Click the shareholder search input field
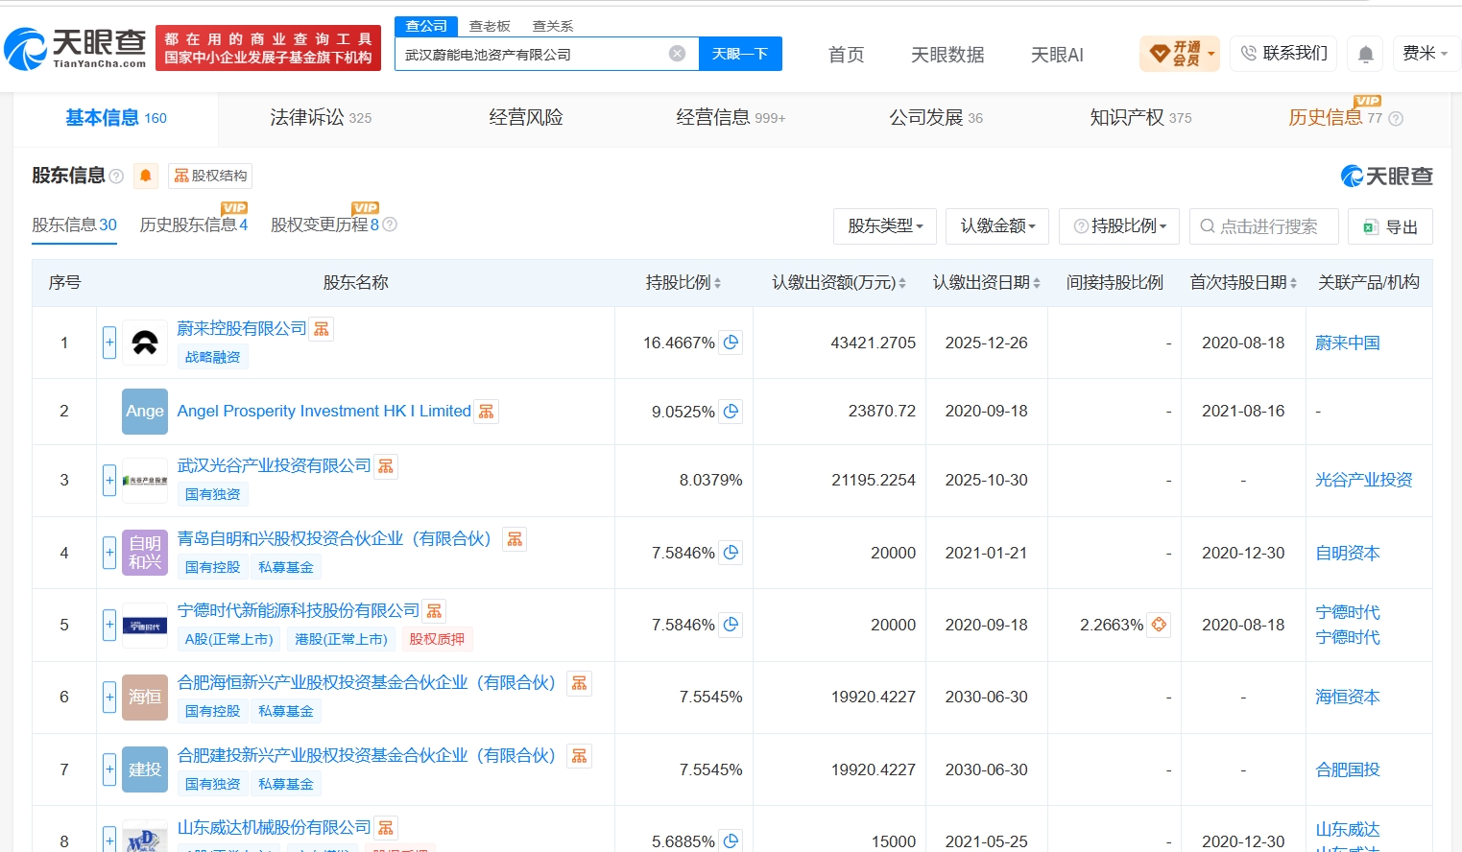 1263,226
